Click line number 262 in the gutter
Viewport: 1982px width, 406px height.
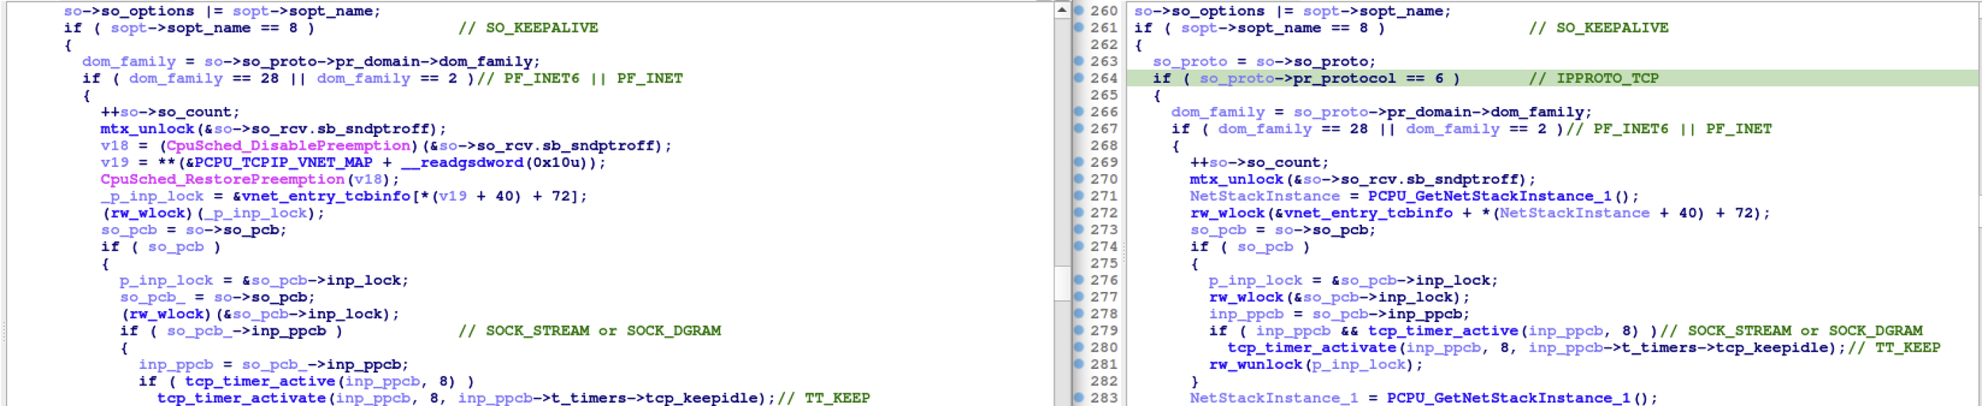[x=1104, y=44]
